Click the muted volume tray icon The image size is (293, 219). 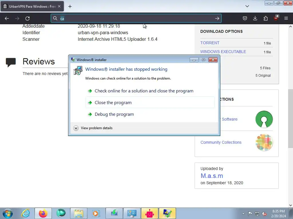[264, 214]
